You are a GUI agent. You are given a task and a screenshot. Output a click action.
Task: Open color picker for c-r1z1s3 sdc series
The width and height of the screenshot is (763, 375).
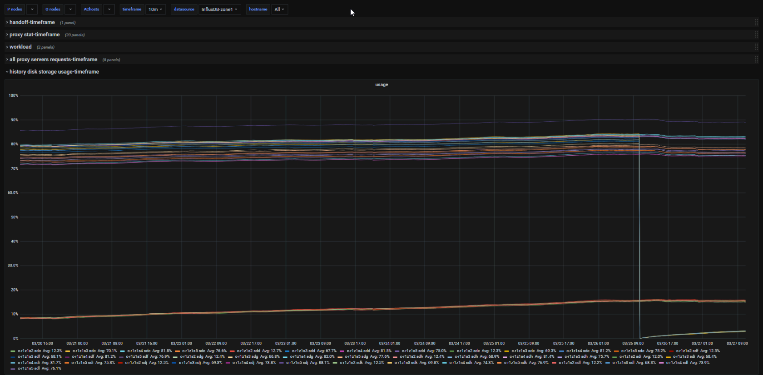(68, 351)
